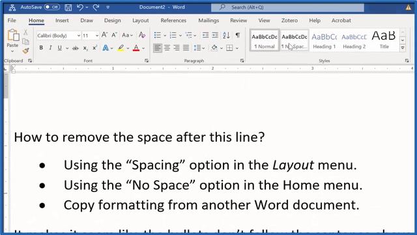Open the Zotero tab

[289, 20]
